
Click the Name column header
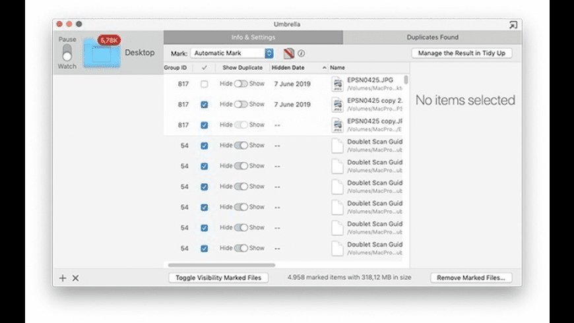pos(368,68)
